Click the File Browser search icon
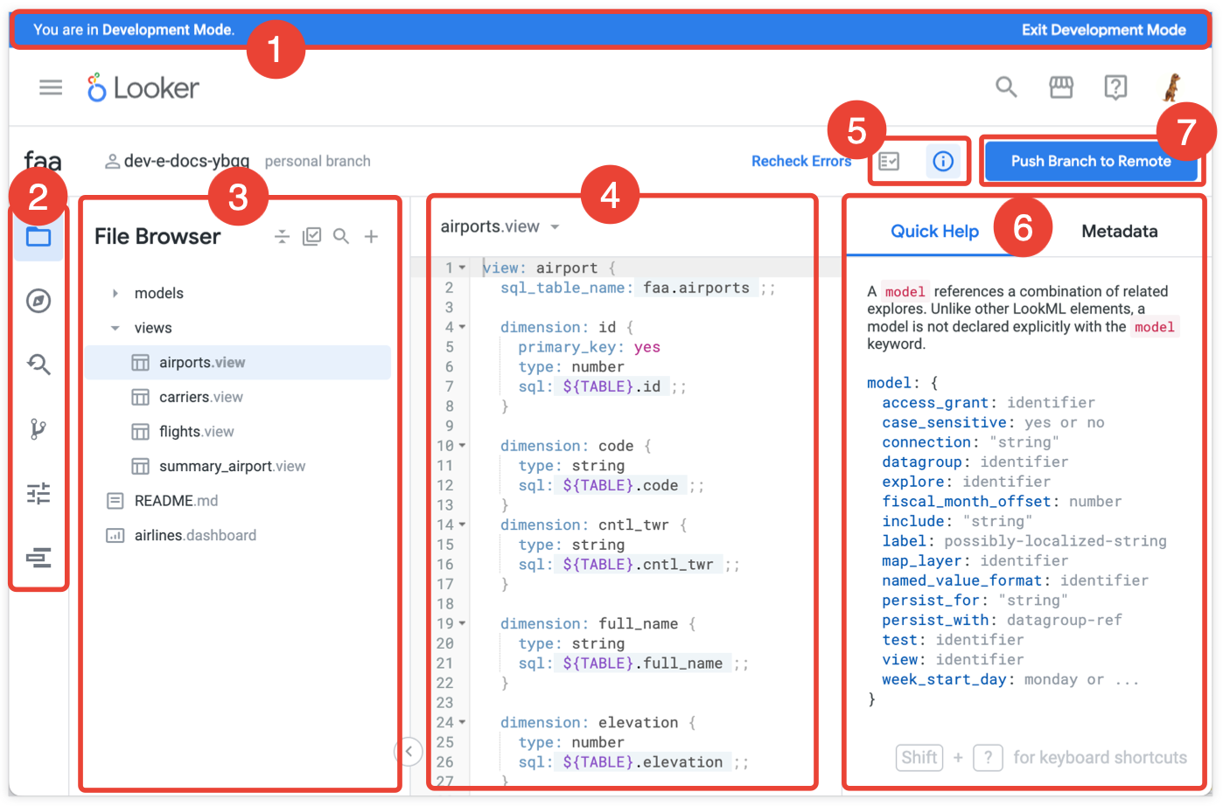This screenshot has height=806, width=1223. (x=341, y=236)
